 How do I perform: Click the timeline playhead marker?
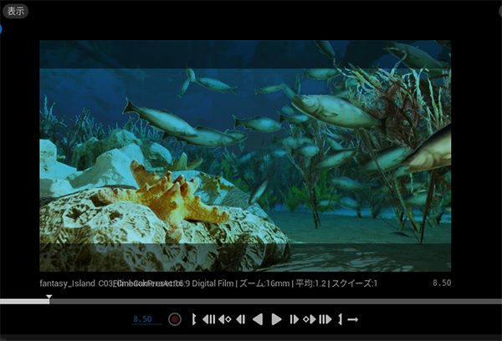(49, 298)
